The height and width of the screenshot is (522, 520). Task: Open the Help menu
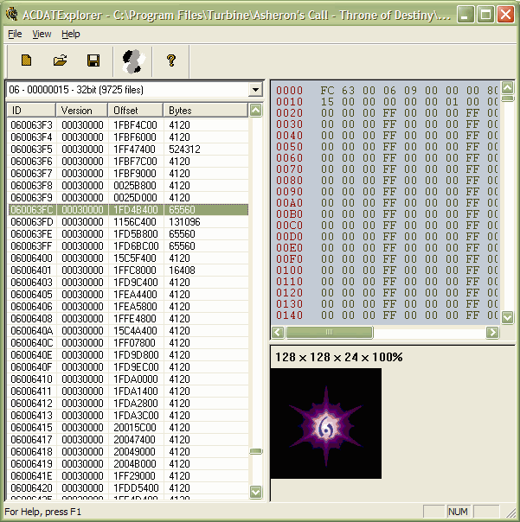click(71, 34)
